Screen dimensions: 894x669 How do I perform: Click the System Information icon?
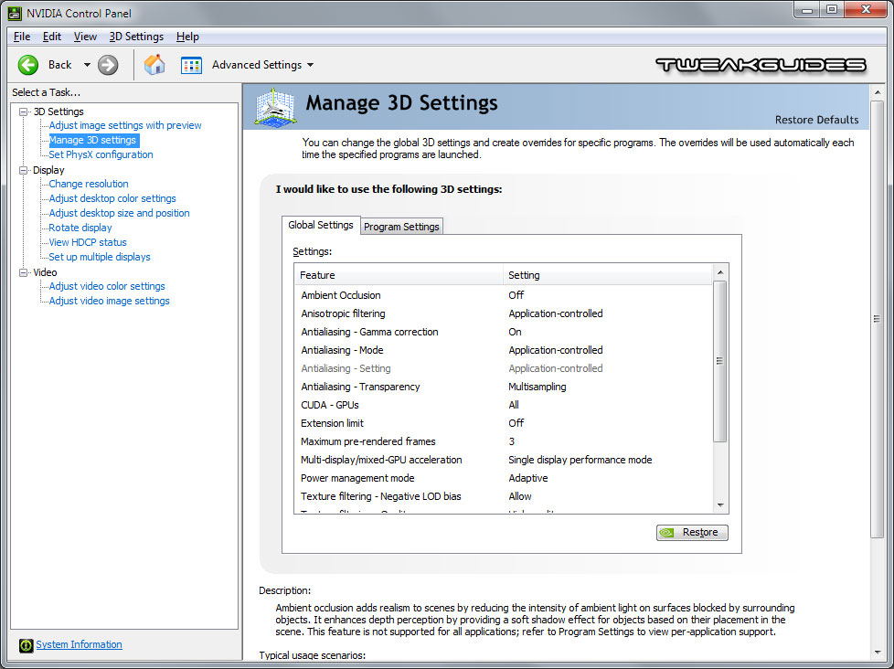[26, 645]
